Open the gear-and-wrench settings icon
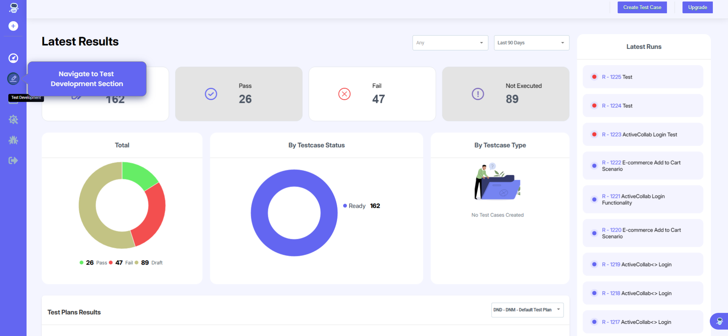The height and width of the screenshot is (336, 728). (13, 120)
